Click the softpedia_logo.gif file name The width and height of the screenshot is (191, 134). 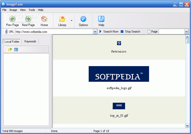point(119,88)
